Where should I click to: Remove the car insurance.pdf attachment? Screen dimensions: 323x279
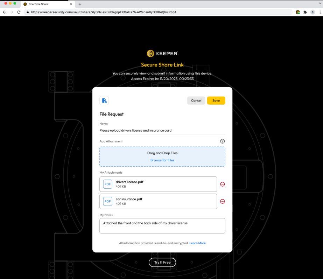222,201
